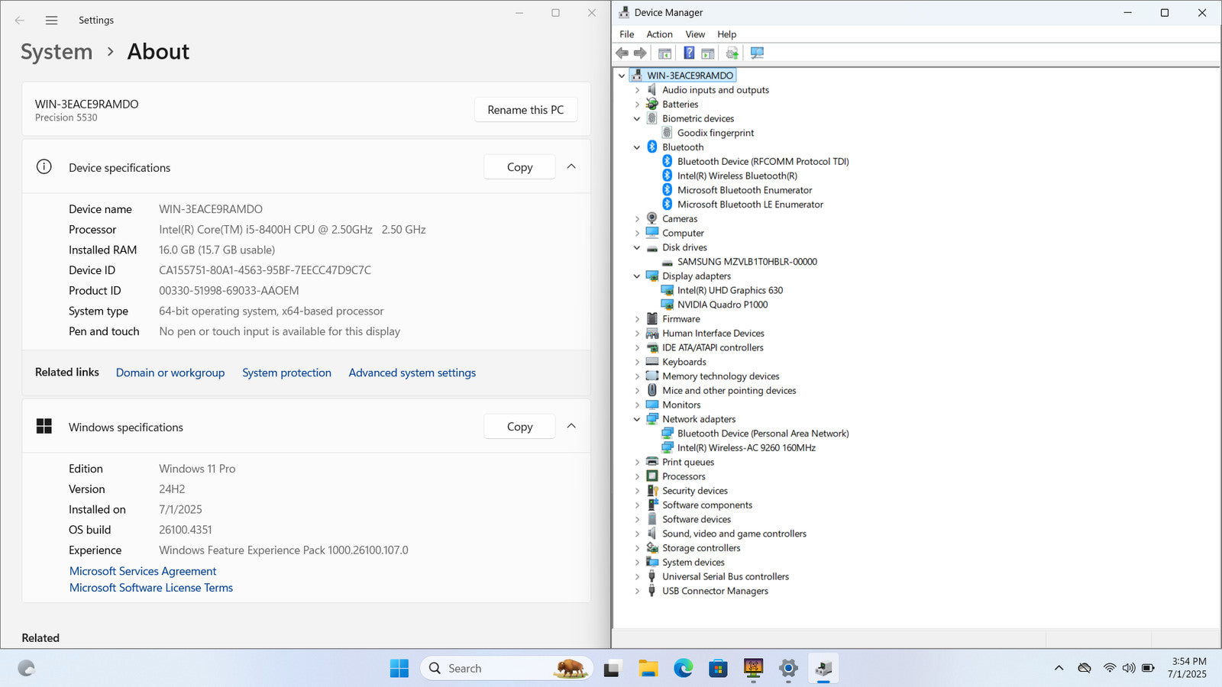This screenshot has width=1222, height=687.
Task: Expand the Sound, video and game controllers node
Action: [x=637, y=534]
